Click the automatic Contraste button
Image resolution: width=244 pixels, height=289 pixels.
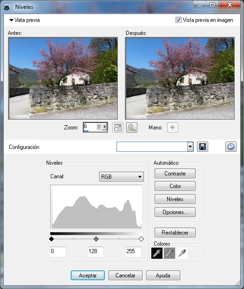tap(175, 174)
